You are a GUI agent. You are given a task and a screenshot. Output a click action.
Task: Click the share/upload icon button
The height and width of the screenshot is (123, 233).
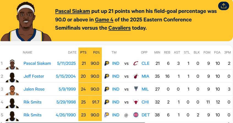[x=223, y=6]
